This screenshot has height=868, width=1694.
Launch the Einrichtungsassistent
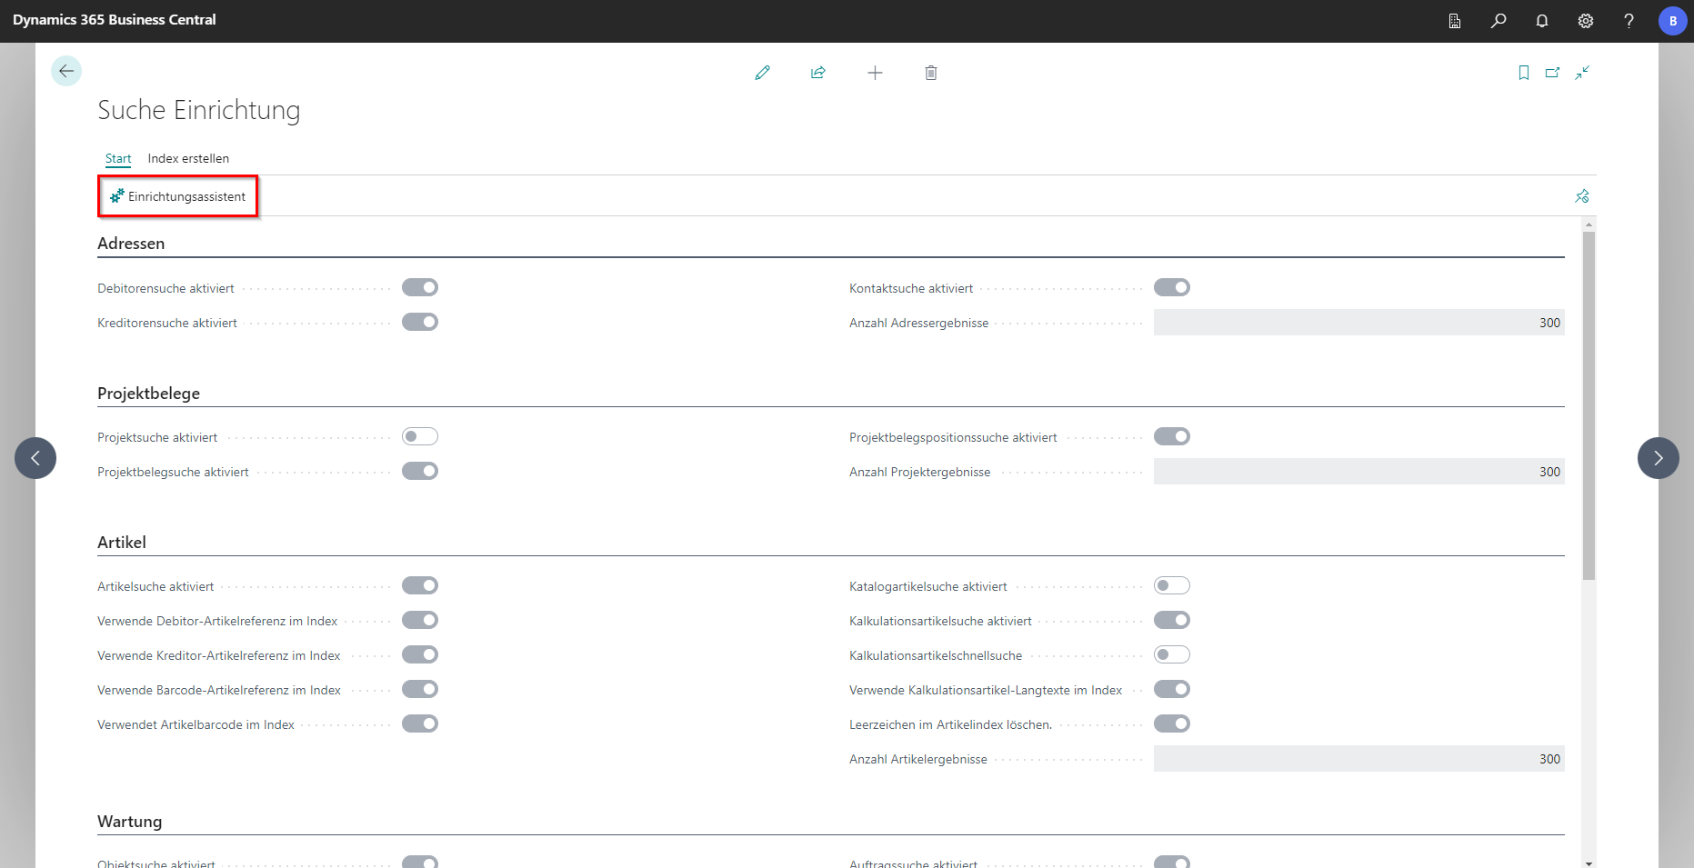tap(178, 196)
